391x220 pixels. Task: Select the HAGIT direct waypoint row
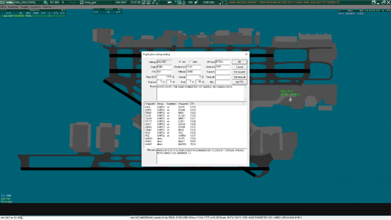coord(195,144)
